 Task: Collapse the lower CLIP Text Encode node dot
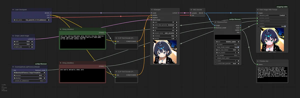pyautogui.click(x=116, y=71)
